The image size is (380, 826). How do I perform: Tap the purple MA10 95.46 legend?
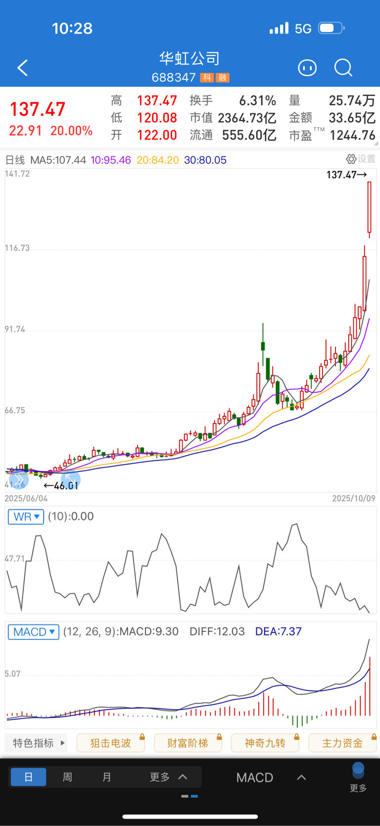pyautogui.click(x=111, y=160)
